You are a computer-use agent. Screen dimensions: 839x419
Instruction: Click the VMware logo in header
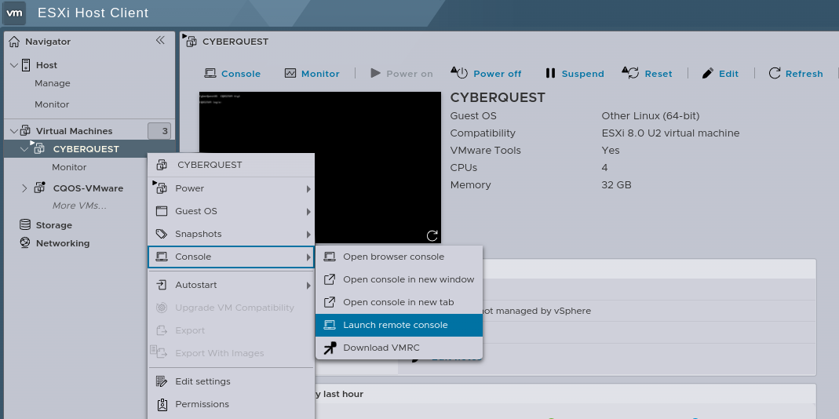click(x=15, y=13)
